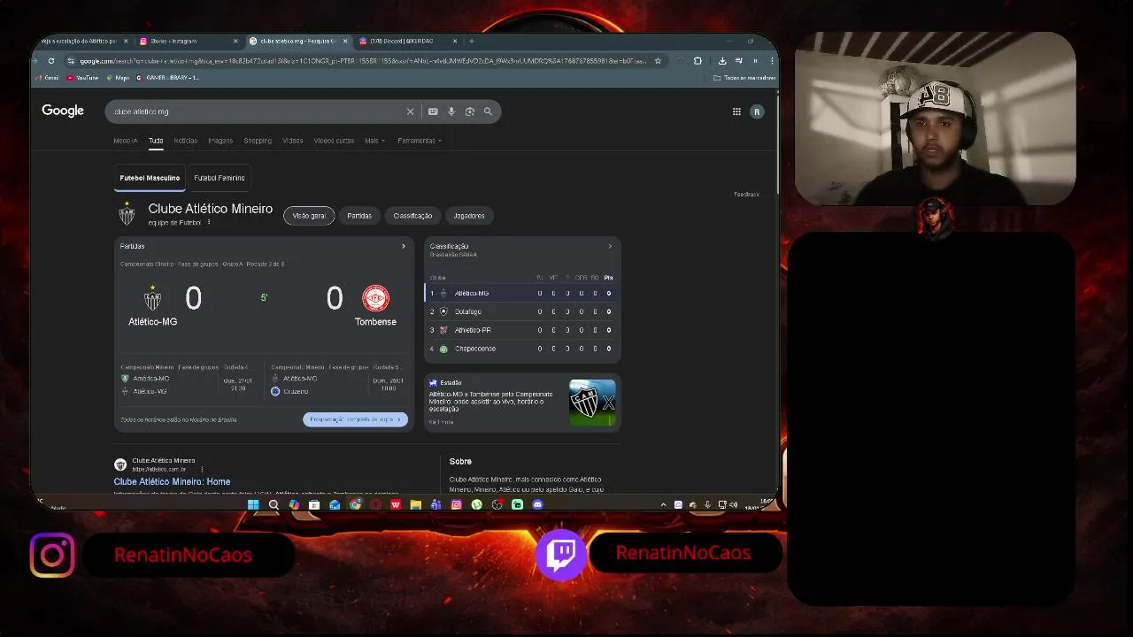
Task: Open the volume control in system tray
Action: click(735, 504)
